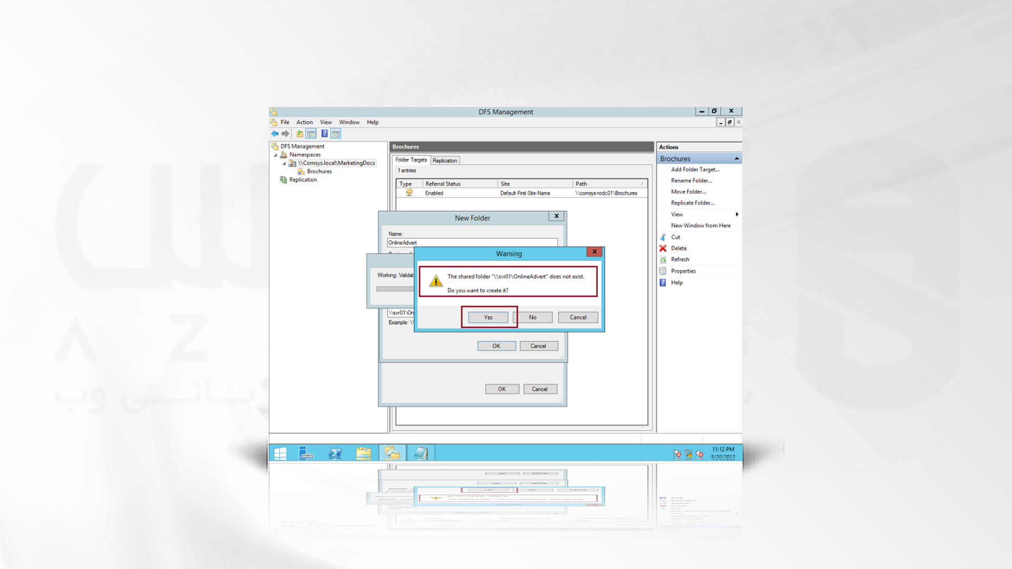Screen dimensions: 1012x569
Task: Click the Enabled referral status cell
Action: tap(434, 193)
